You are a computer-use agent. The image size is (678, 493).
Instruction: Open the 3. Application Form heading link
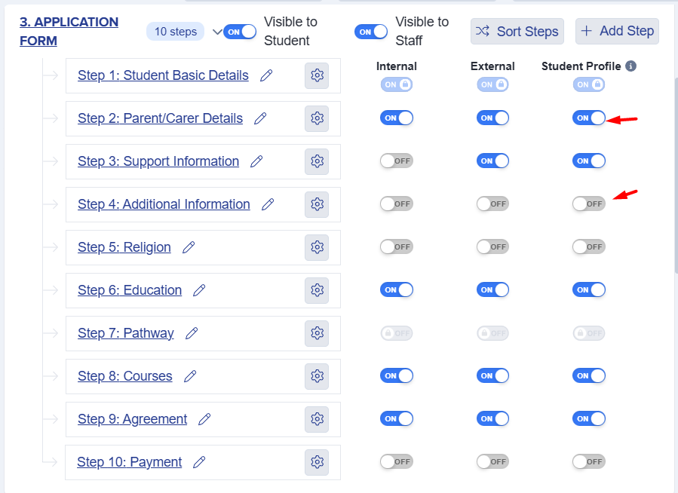69,31
